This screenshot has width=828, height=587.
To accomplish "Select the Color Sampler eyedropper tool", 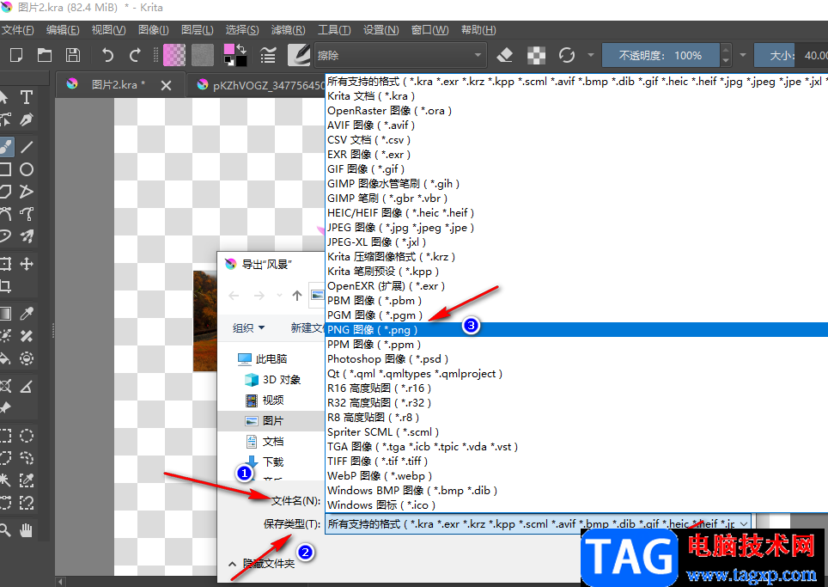I will (27, 314).
